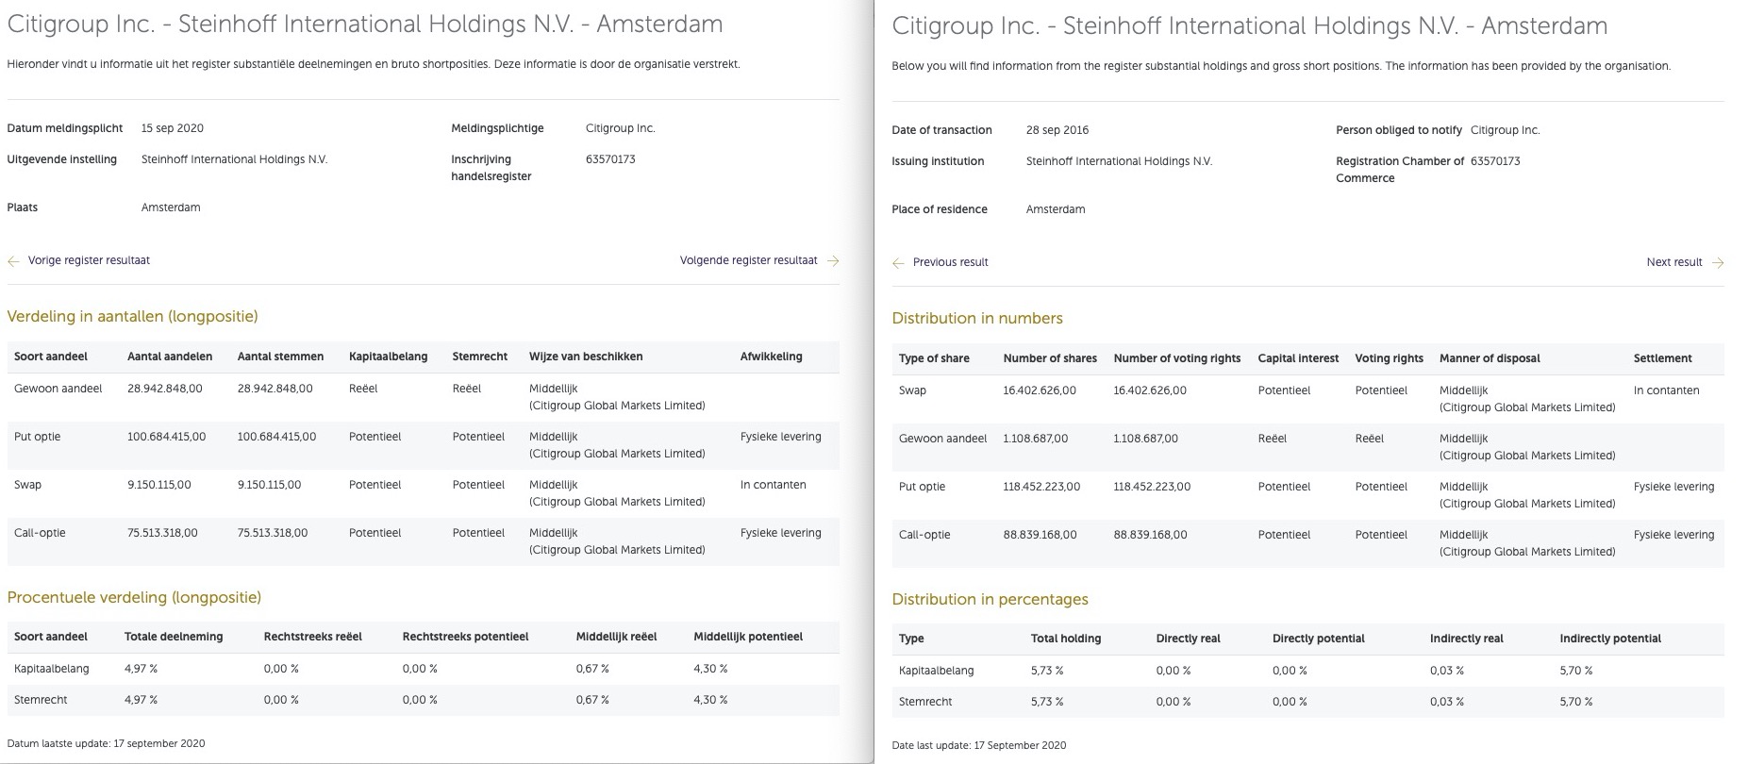
Task: Click the Gewoon aandeel row in English table
Action: click(x=942, y=439)
